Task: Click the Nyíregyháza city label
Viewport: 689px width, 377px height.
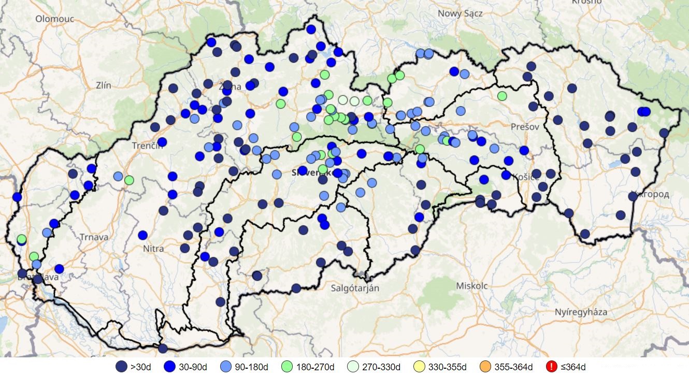Action: 581,312
